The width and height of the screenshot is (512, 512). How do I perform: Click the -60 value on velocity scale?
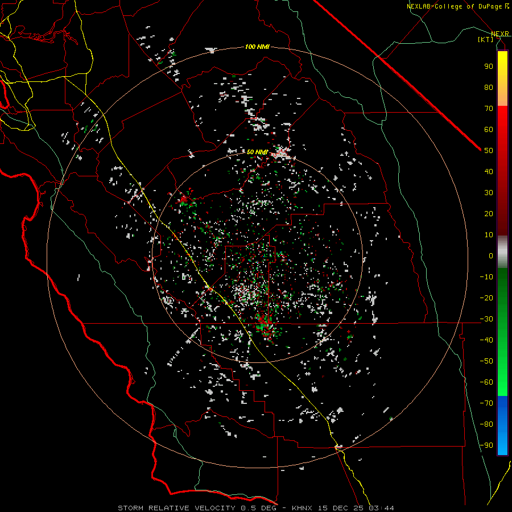(x=486, y=382)
